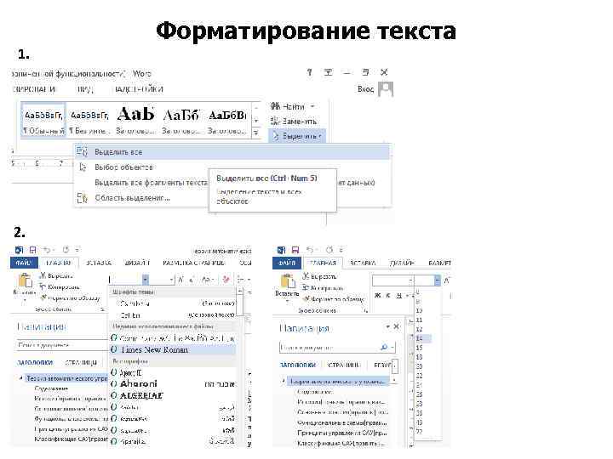Click Clear Formatting eraser icon, left window

pos(226,280)
